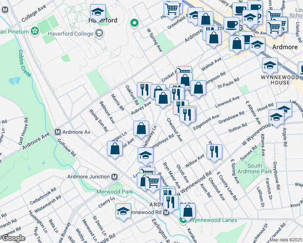The width and height of the screenshot is (303, 243).
Task: Click the shopping bag marker near Simpson Rd
Action: click(198, 88)
